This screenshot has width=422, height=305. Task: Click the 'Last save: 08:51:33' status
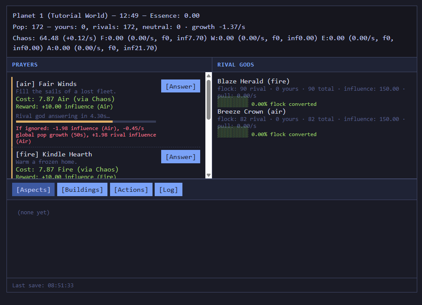[43, 286]
